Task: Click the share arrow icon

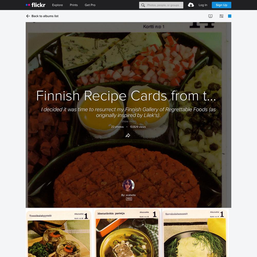Action: pos(128,135)
